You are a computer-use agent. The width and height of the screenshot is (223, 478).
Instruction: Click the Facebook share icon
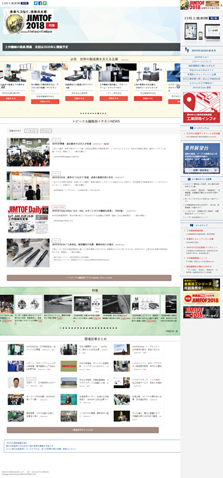click(40, 3)
